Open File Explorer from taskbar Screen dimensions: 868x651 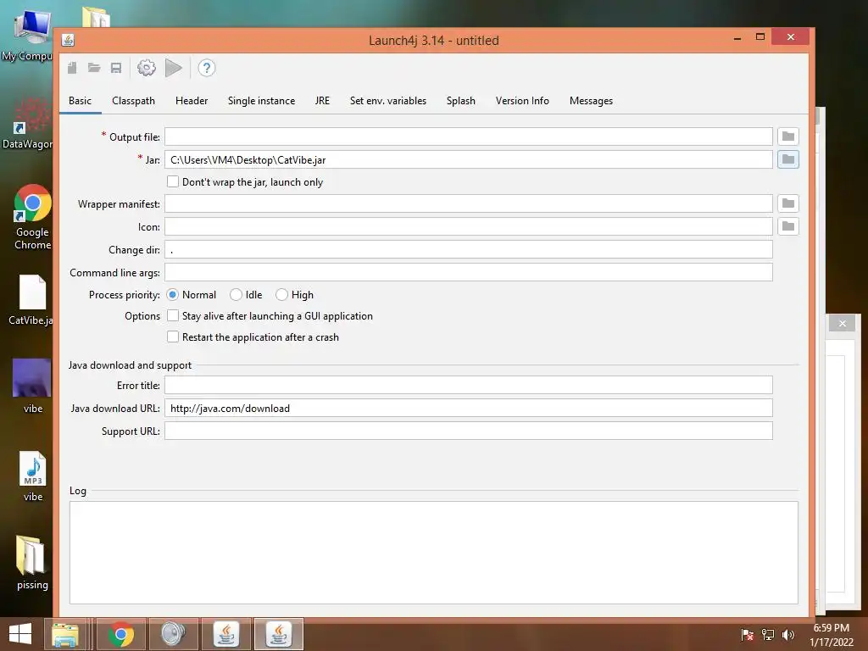(65, 634)
